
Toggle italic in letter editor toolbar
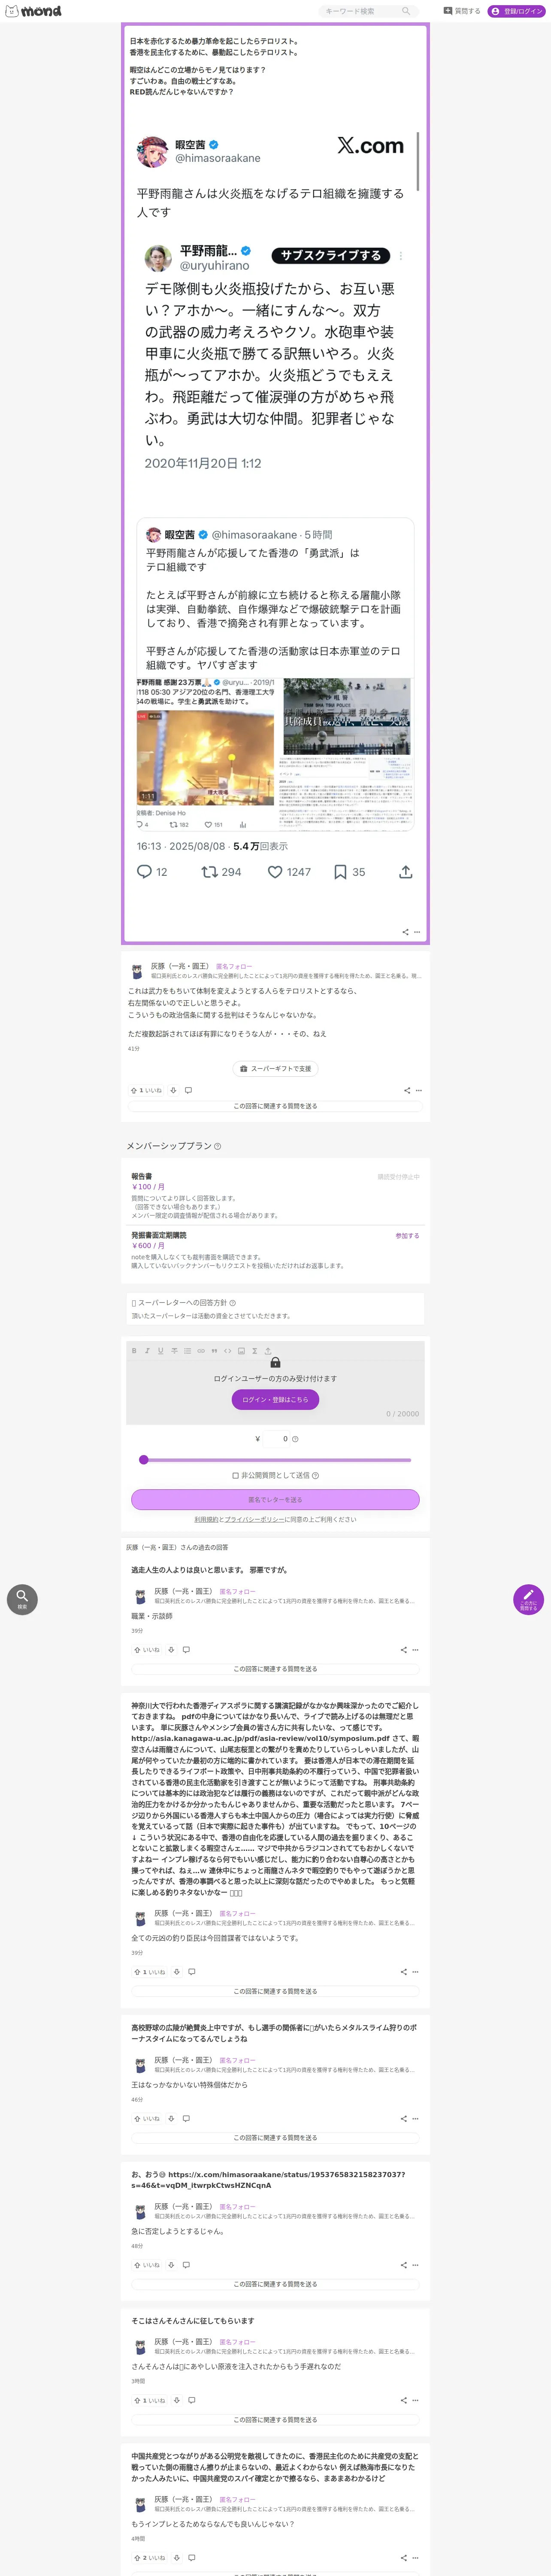click(x=147, y=1351)
